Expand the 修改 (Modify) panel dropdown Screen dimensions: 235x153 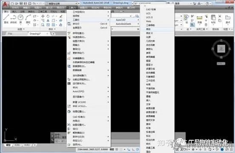tap(52, 29)
